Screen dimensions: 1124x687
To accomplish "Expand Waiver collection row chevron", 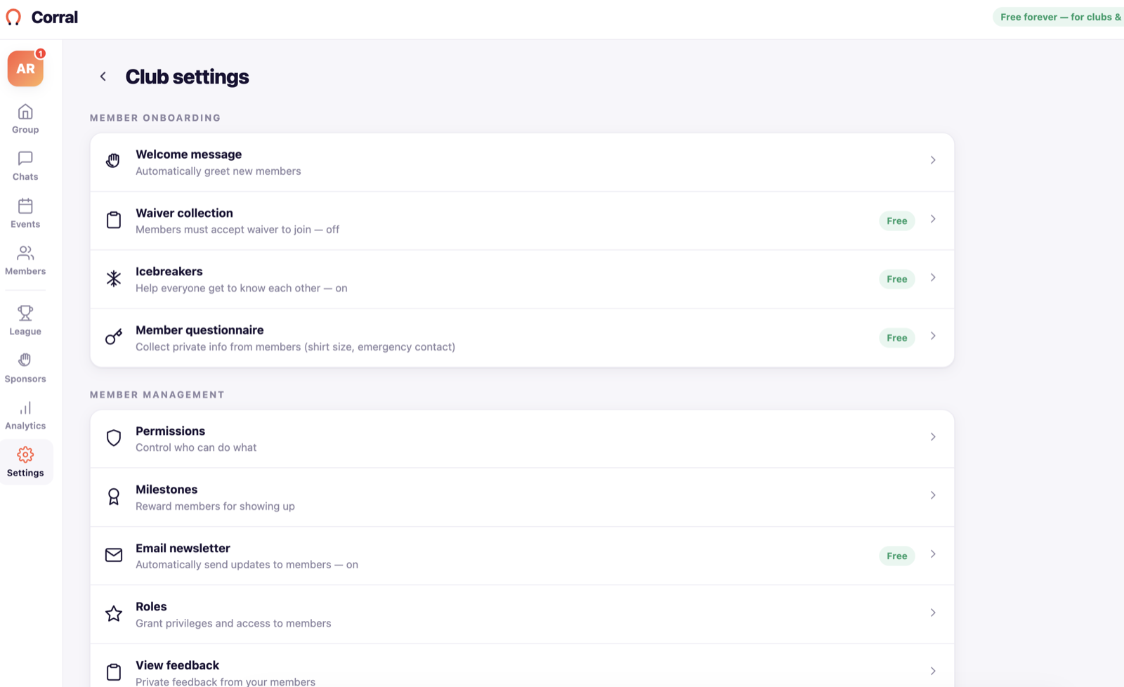I will click(x=933, y=219).
